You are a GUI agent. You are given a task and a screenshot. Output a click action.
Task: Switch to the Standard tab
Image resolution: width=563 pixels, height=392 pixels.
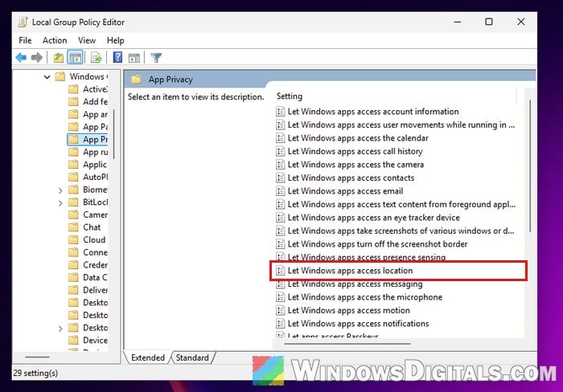pos(192,357)
